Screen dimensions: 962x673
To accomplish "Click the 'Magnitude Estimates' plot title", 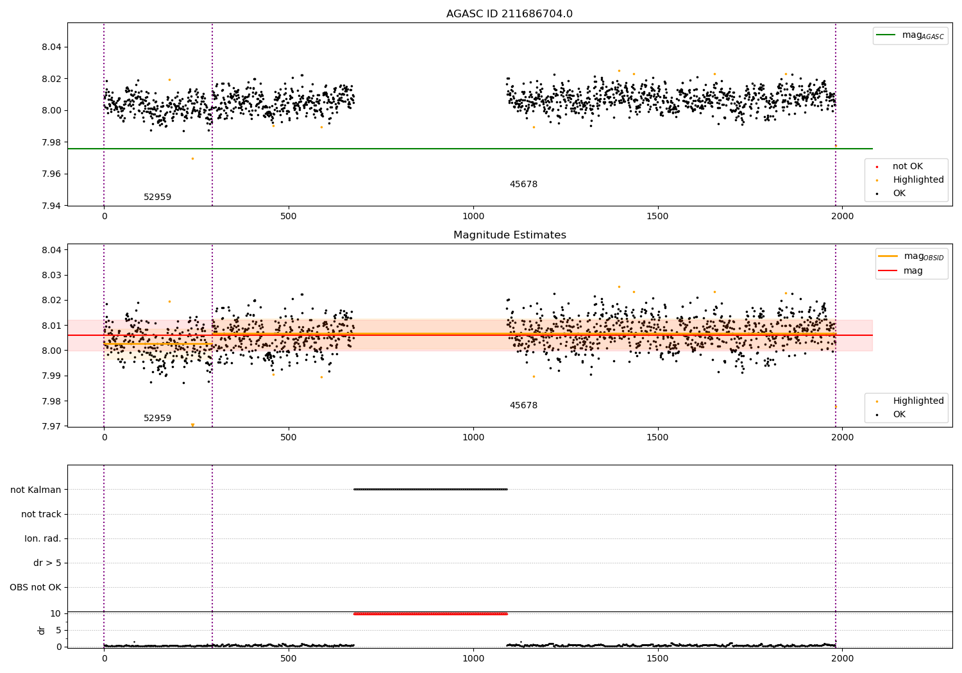I will (509, 235).
